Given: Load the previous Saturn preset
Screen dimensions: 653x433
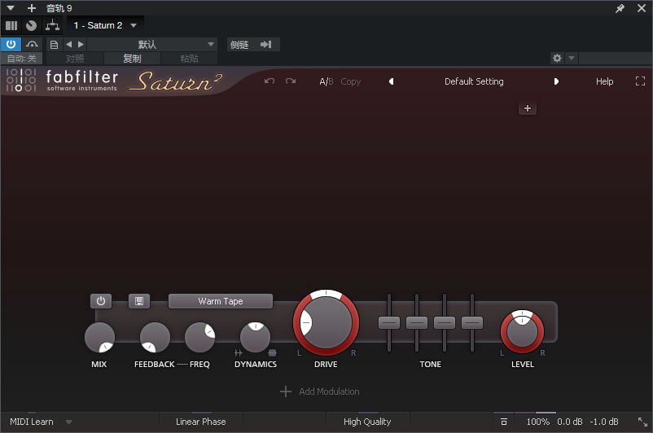Looking at the screenshot, I should 391,81.
